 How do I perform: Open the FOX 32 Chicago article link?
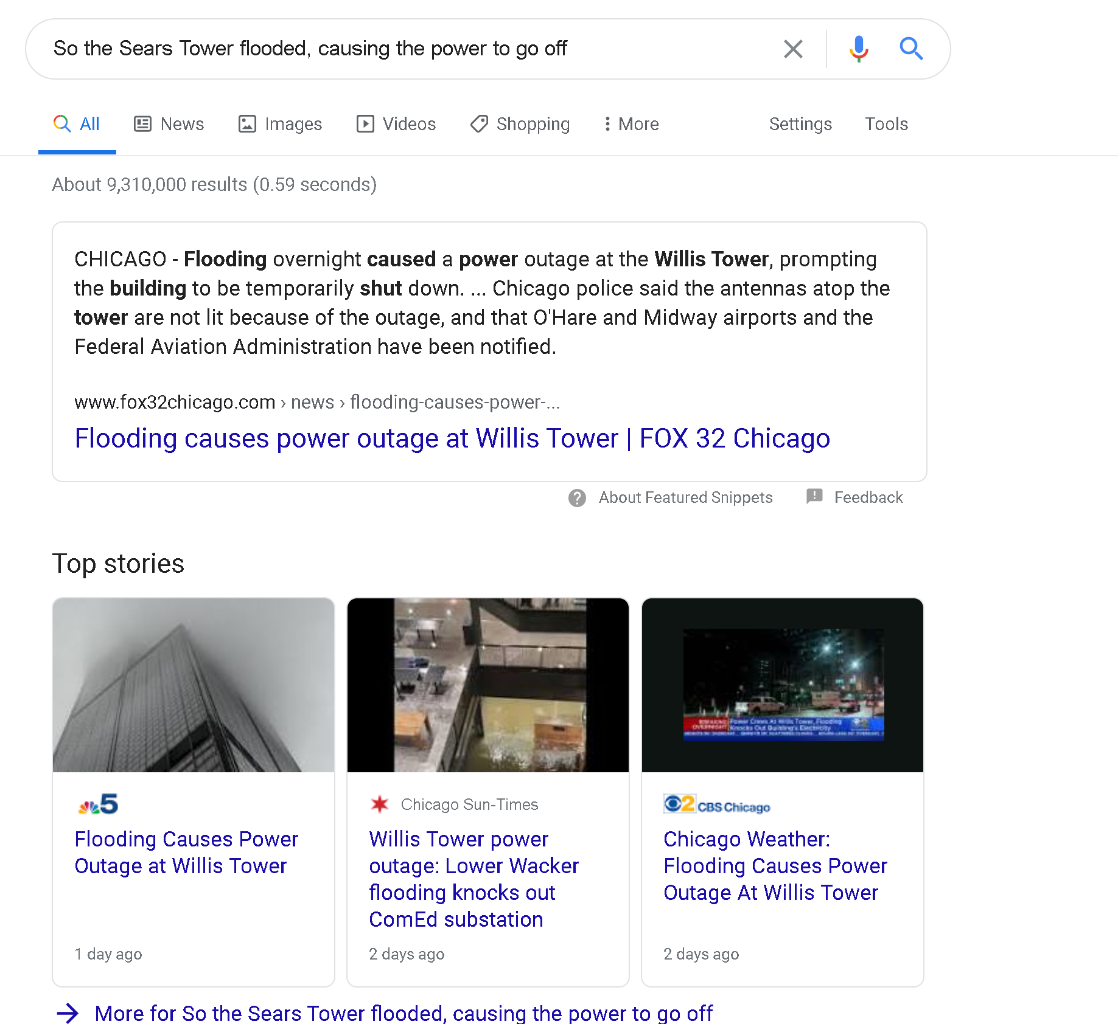452,438
